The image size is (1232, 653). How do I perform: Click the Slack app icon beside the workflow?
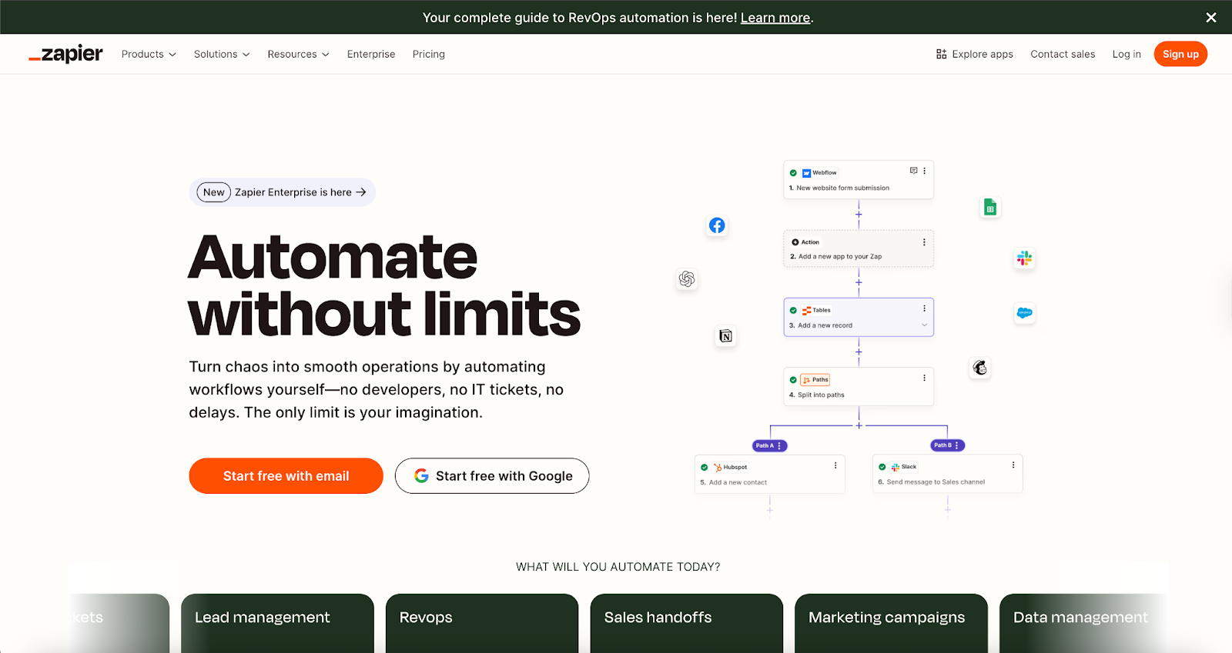point(1024,258)
